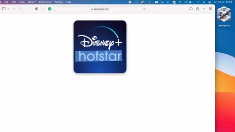Image resolution: width=235 pixels, height=132 pixels.
Task: Open Spotlight search magnifier
Action: (204, 2)
